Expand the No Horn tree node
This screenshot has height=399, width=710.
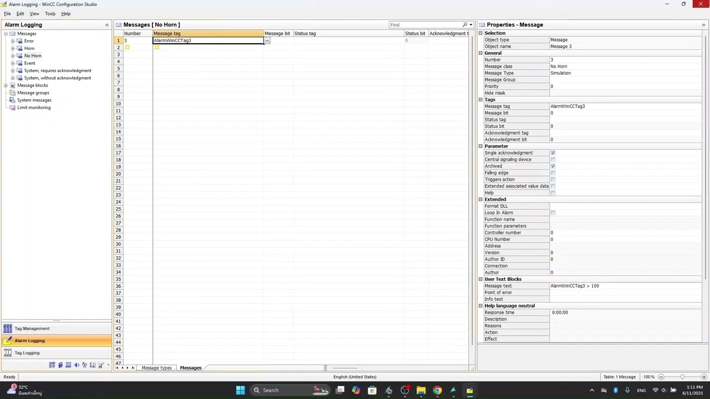coord(13,56)
